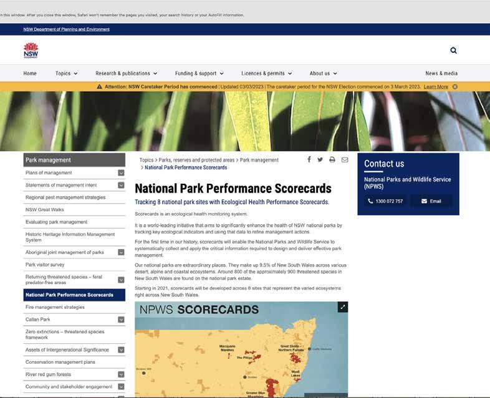
Task: Open the site search magnifier icon
Action: 453,50
